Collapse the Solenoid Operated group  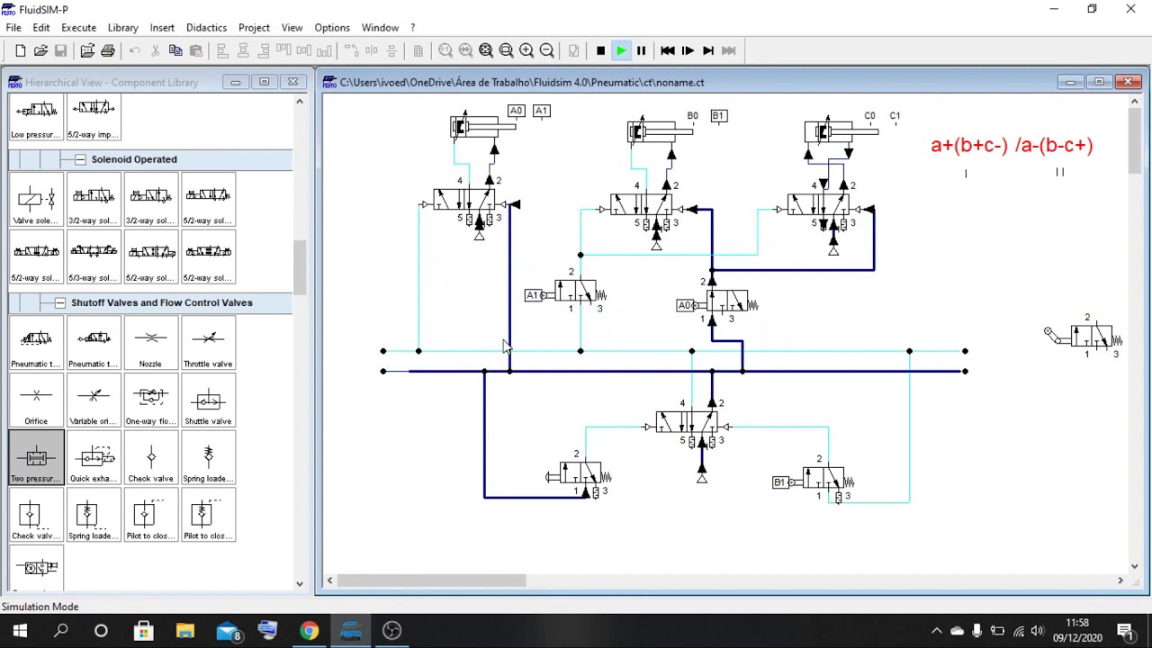click(80, 159)
